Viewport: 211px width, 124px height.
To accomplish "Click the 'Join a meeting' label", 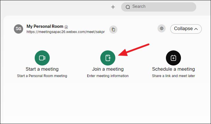I will click(x=108, y=69).
